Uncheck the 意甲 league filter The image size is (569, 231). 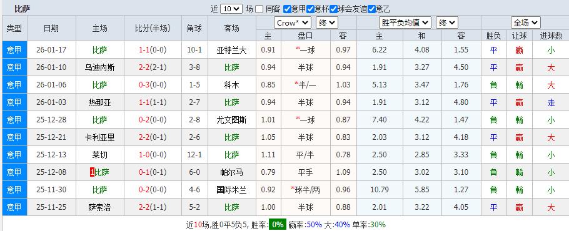coord(287,9)
